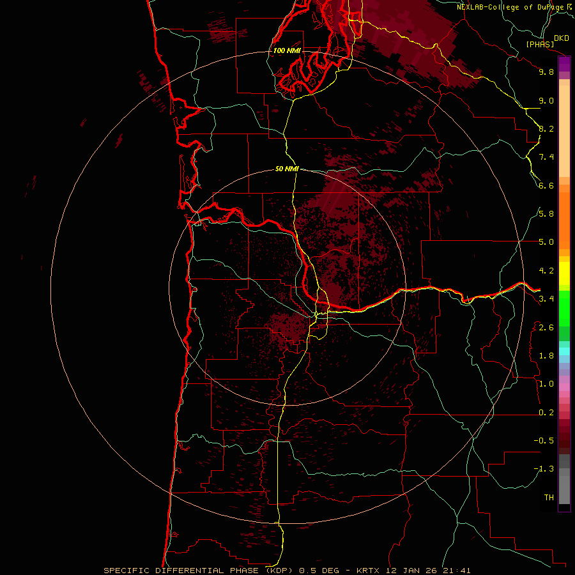The image size is (575, 575).
Task: Click the 2.6 scale value
Action: pyautogui.click(x=546, y=328)
